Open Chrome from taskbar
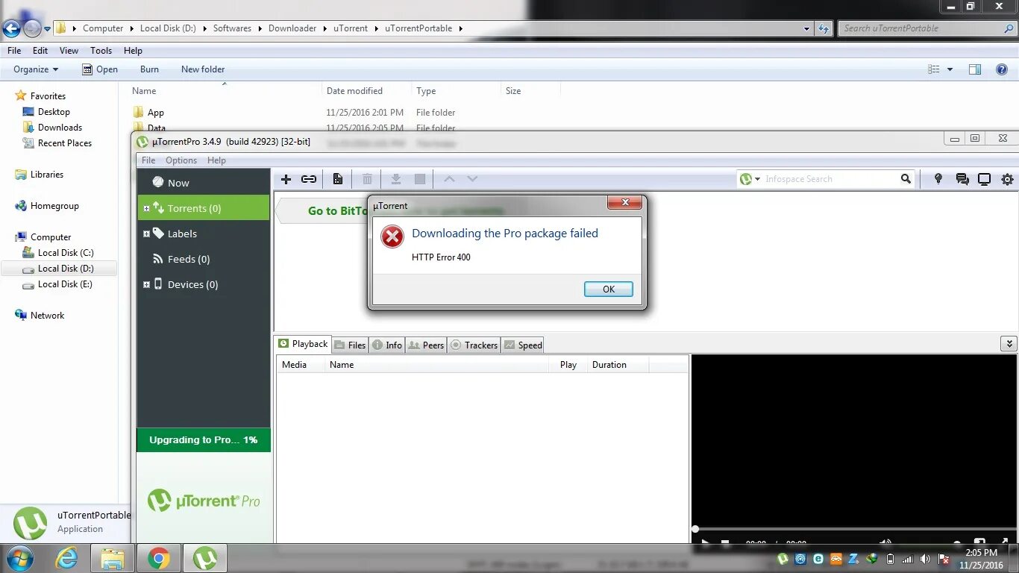The height and width of the screenshot is (573, 1019). (x=158, y=558)
